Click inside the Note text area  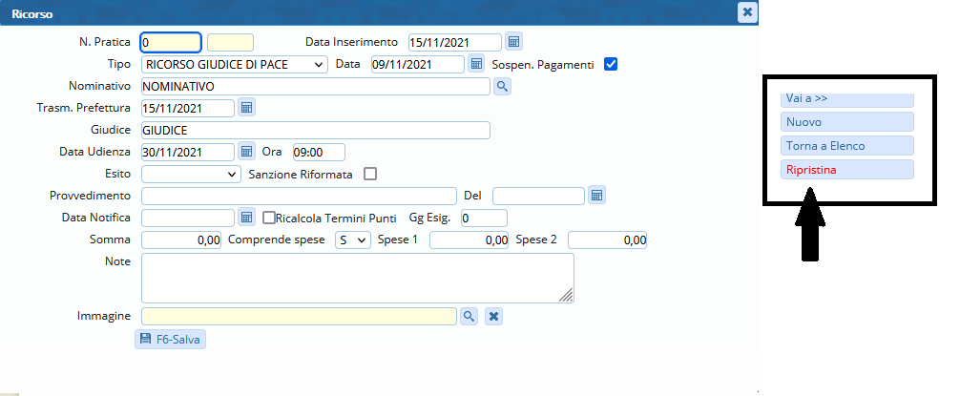357,278
